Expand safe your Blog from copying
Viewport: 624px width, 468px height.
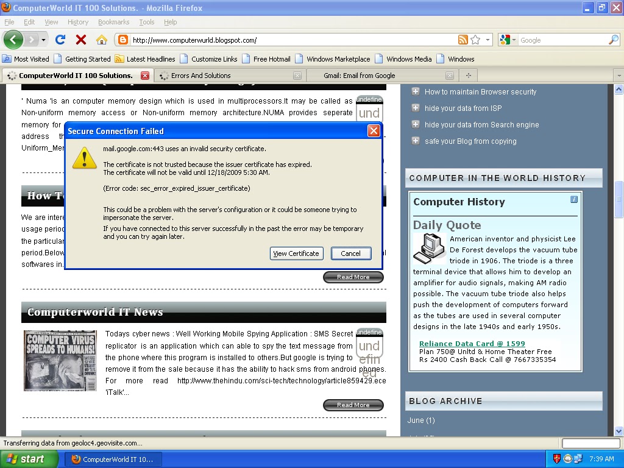coord(416,141)
